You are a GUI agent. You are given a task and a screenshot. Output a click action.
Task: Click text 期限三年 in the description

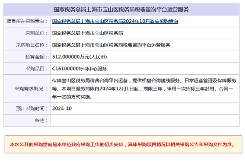tap(153, 89)
